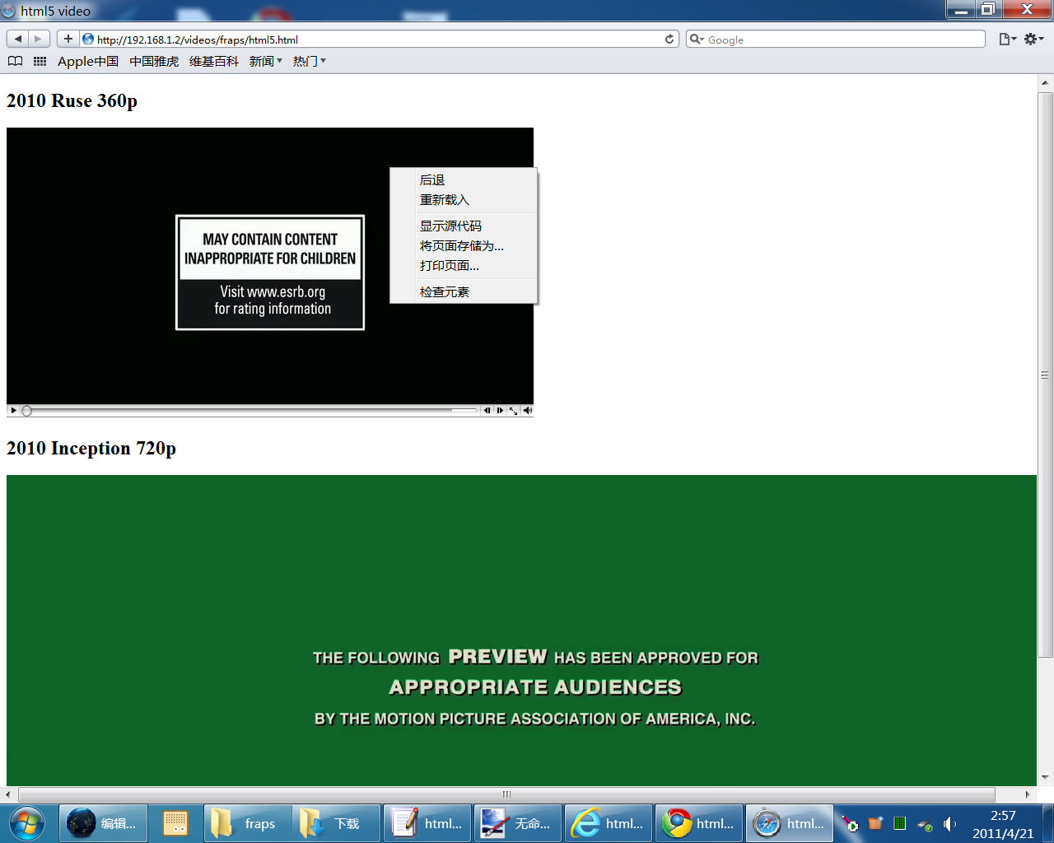Open the 中国雅虎 bookmark
Screen dimensions: 1054x843
point(154,61)
